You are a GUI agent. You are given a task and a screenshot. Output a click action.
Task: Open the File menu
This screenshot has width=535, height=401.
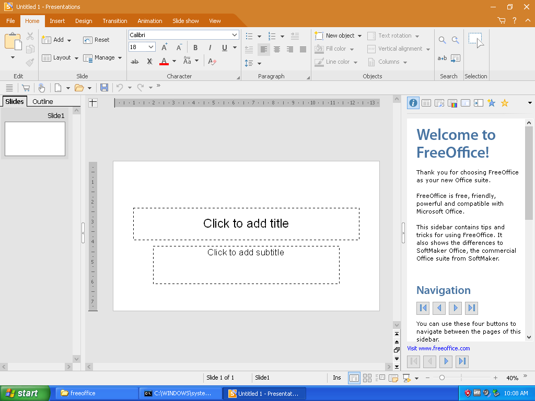(x=10, y=21)
